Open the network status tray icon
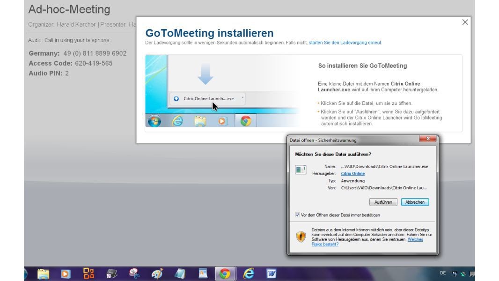 (x=455, y=274)
